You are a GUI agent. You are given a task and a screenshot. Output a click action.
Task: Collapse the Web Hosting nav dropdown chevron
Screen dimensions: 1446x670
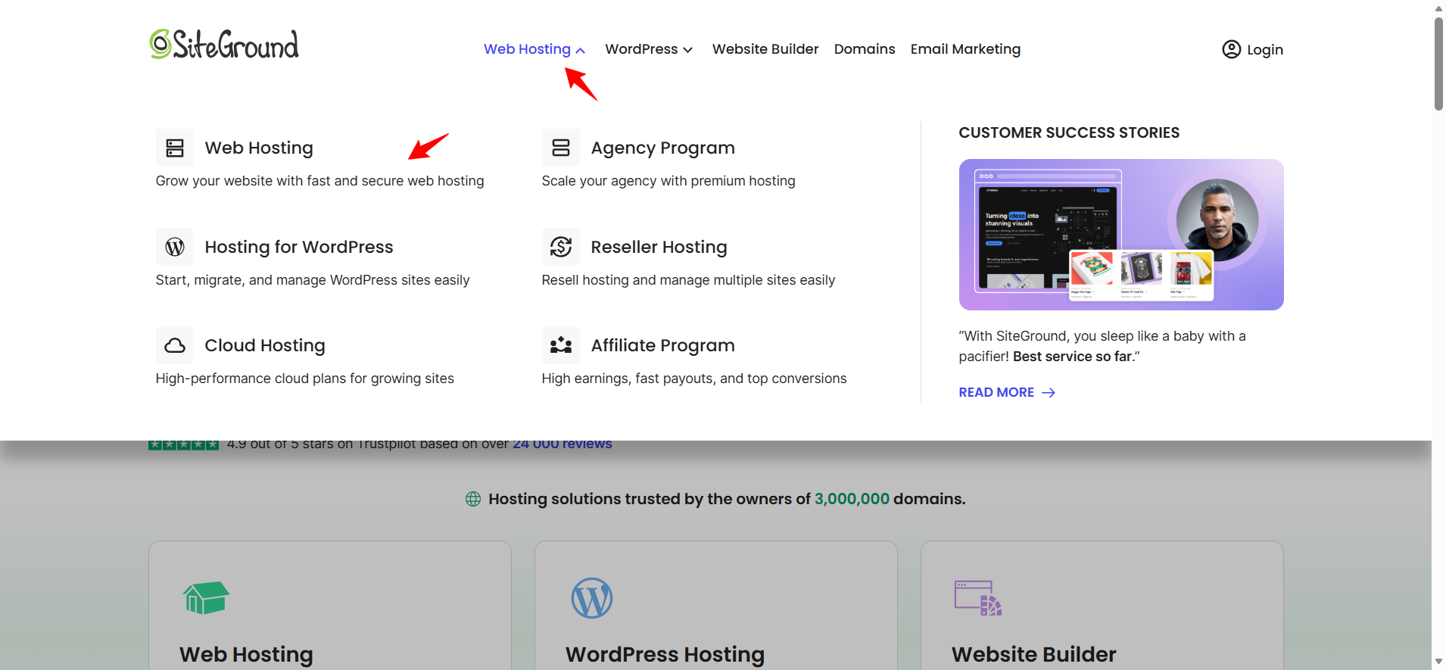[x=581, y=50]
